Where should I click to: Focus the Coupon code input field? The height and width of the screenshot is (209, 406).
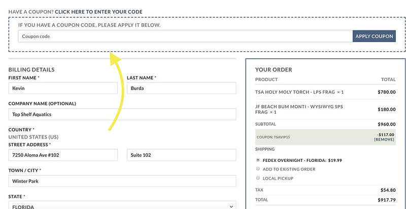click(185, 36)
